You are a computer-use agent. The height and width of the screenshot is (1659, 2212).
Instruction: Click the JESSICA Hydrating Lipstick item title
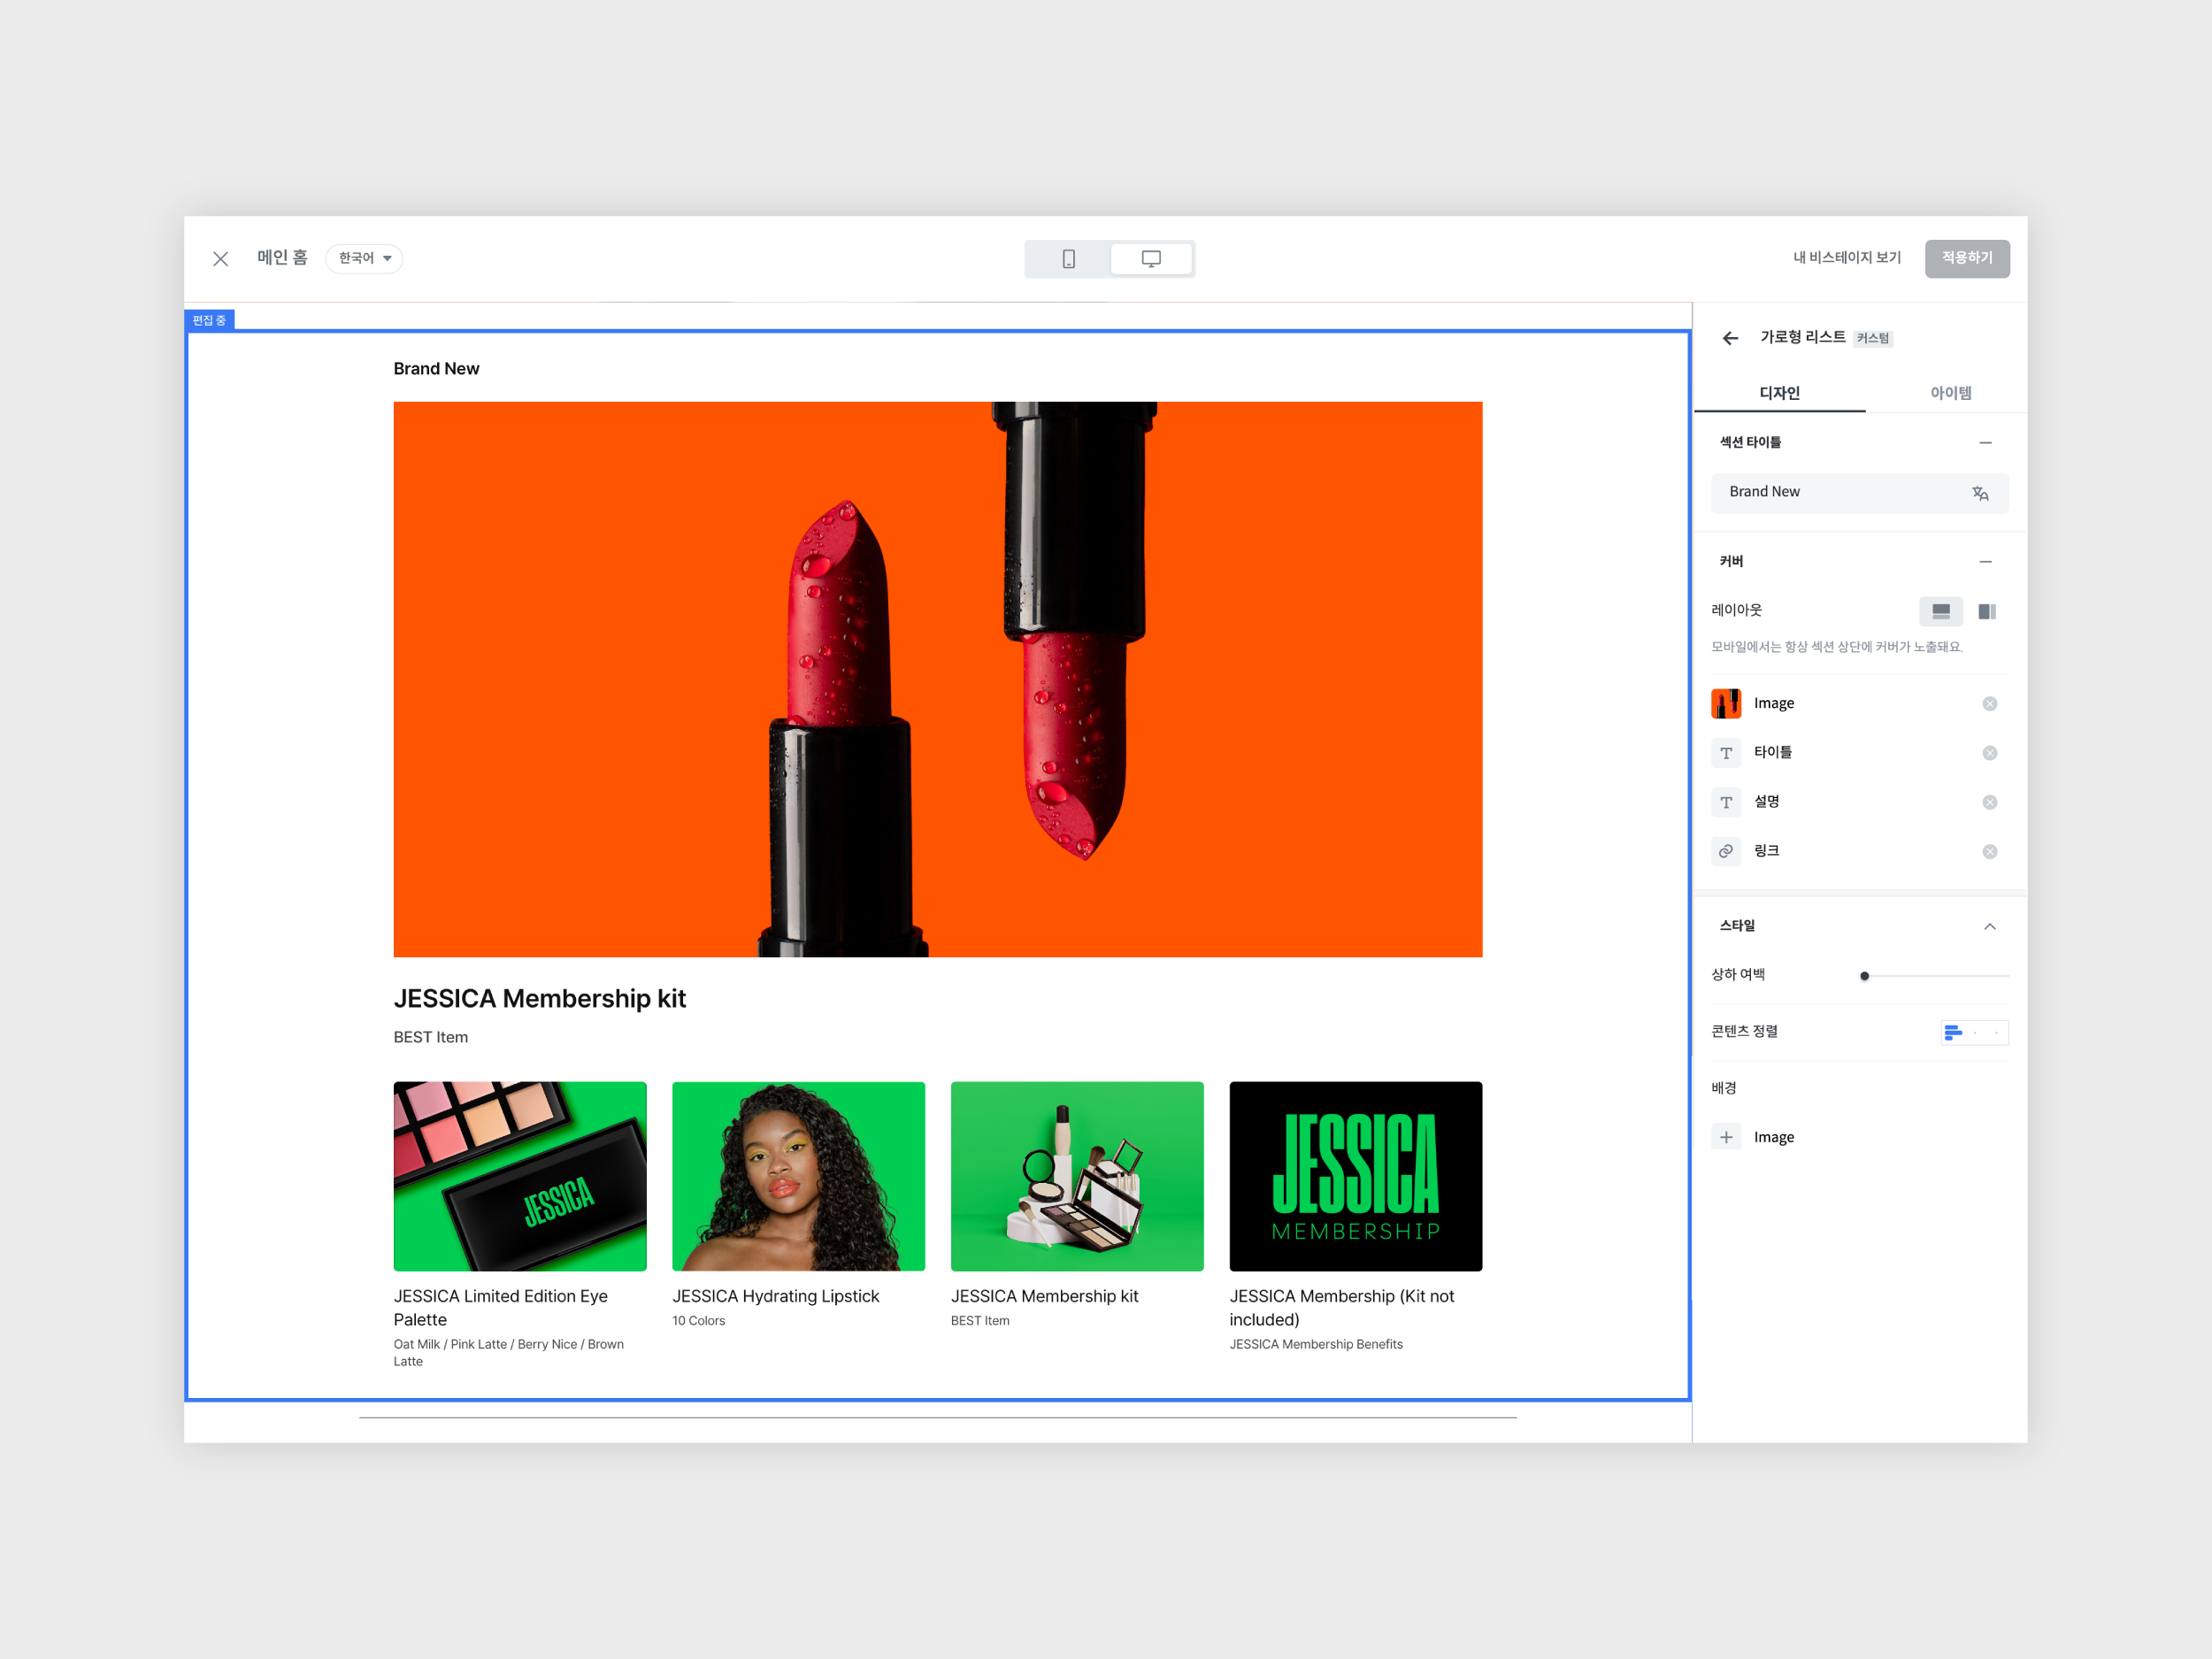pyautogui.click(x=775, y=1296)
